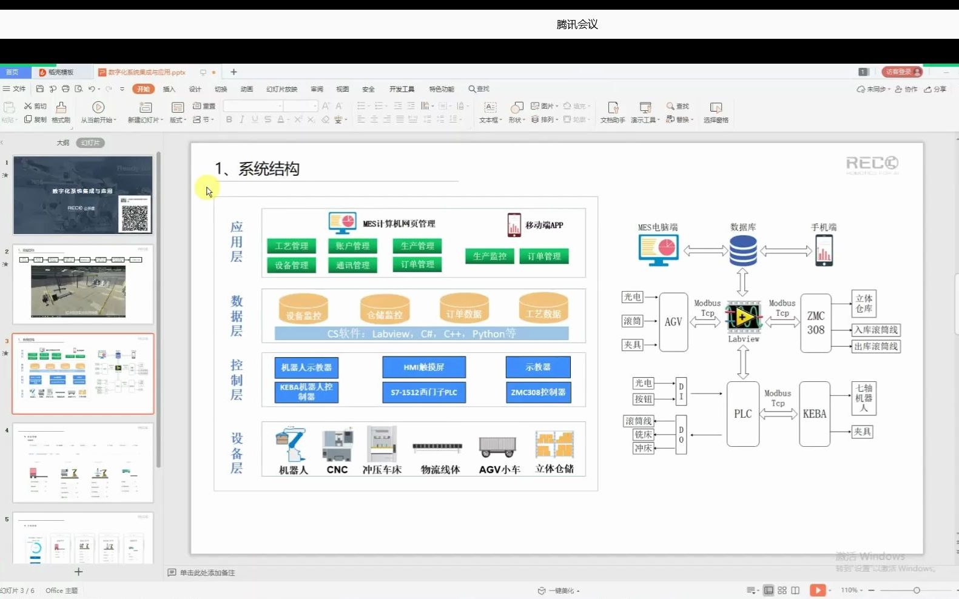Click the guest login (访客登录) button
This screenshot has height=599, width=959.
901,72
